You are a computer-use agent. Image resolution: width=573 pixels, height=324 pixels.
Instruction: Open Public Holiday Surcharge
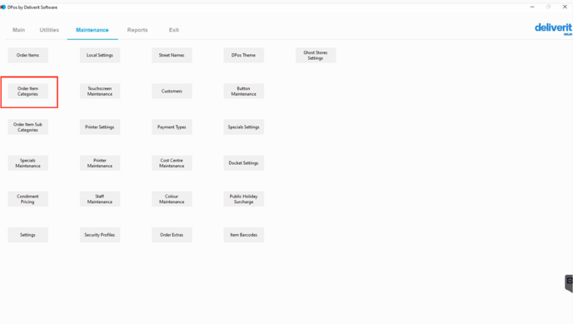(244, 199)
